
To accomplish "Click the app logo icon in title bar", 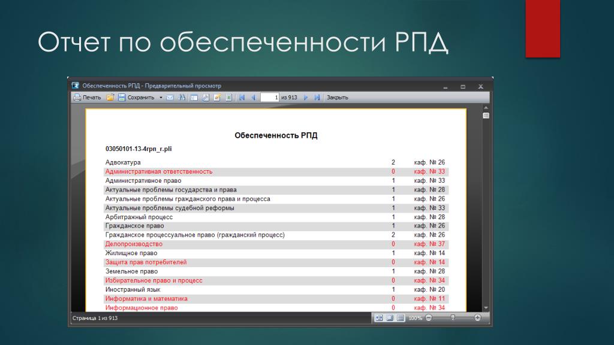I will 75,85.
